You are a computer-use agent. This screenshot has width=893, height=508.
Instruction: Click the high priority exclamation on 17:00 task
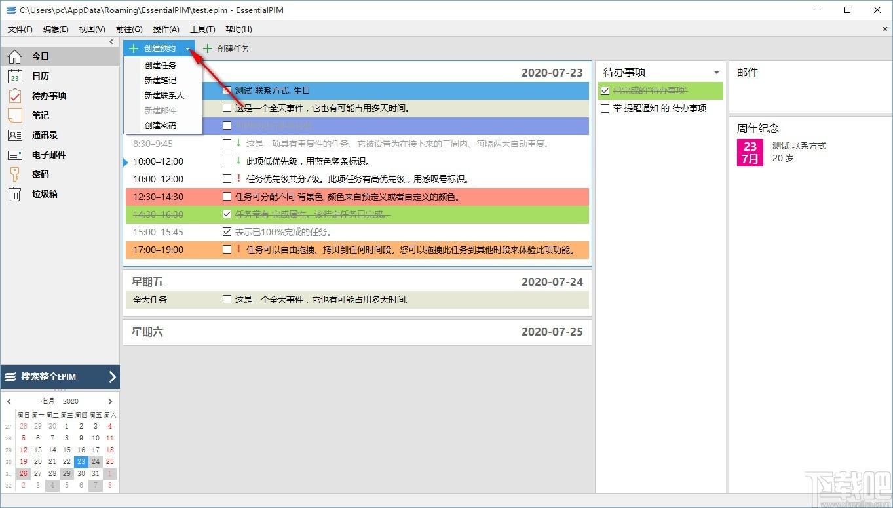coord(238,250)
